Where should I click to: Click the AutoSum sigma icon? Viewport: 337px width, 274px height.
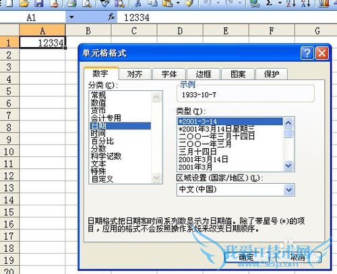point(269,3)
